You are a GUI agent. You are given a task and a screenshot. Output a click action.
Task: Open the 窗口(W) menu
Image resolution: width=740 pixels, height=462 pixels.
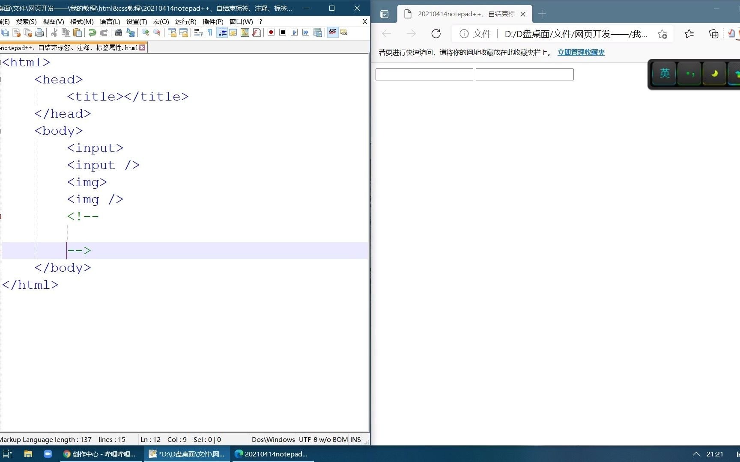241,21
